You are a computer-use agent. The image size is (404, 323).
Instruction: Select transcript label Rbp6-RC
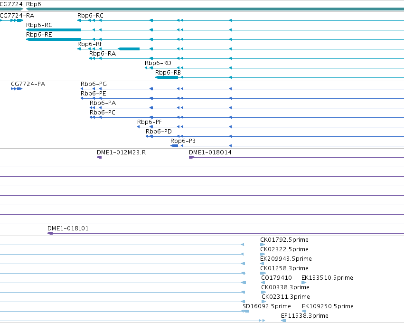click(90, 16)
